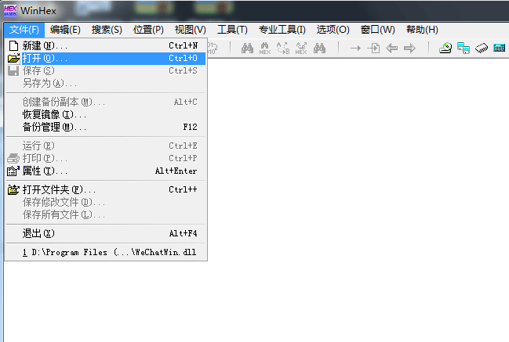Click the WinHex logo in the title bar
The image size is (509, 342).
click(10, 11)
